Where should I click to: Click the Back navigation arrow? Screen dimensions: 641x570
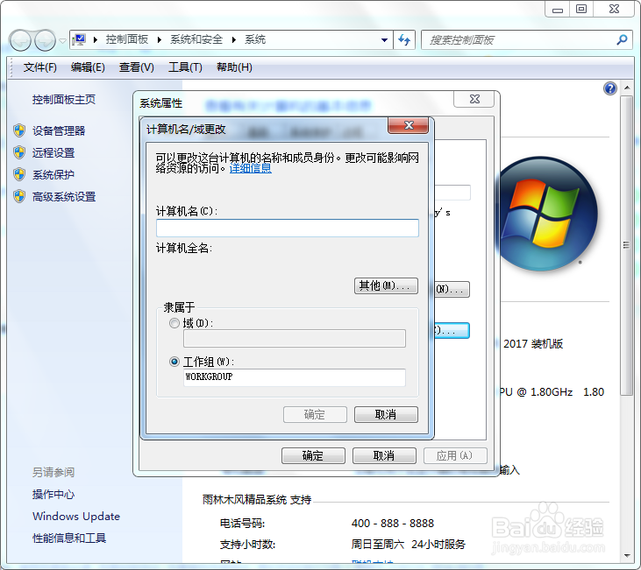[20, 40]
